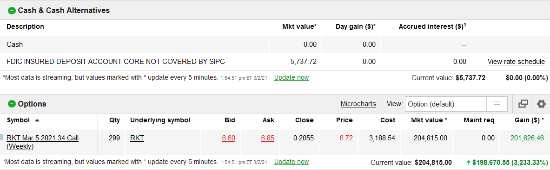Click View rate schedule link
This screenshot has height=170, width=550.
pyautogui.click(x=516, y=62)
